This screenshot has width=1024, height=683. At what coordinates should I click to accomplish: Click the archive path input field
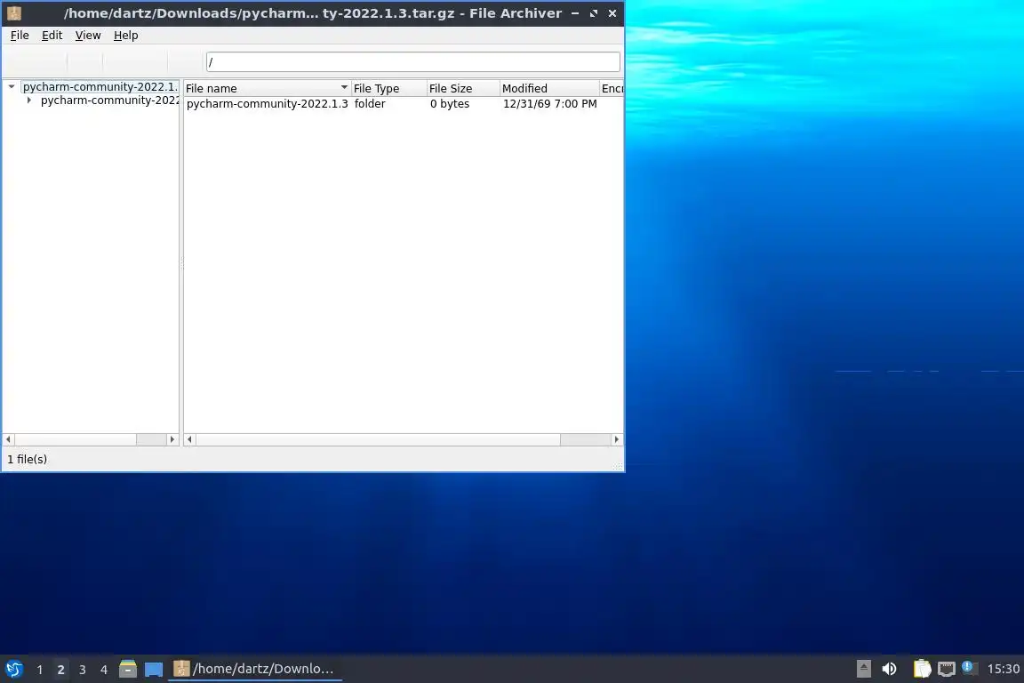(412, 62)
